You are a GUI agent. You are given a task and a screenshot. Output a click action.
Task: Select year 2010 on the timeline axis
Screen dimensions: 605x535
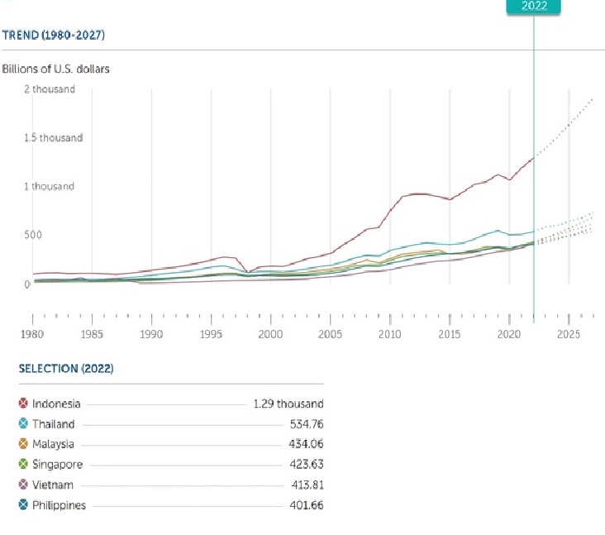point(390,334)
